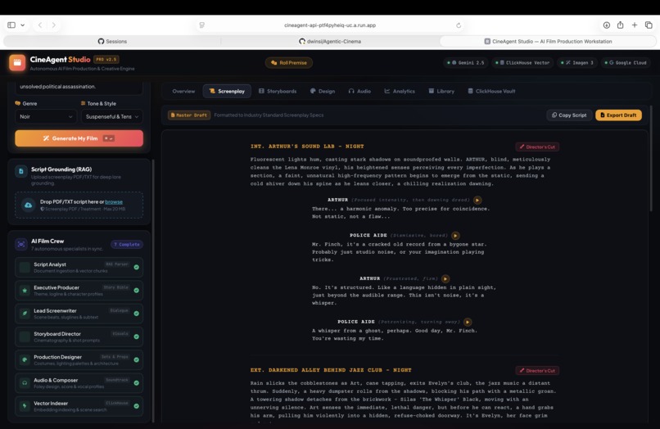Play Police Aide's dismissive line audio
660x429 pixels.
coord(455,236)
